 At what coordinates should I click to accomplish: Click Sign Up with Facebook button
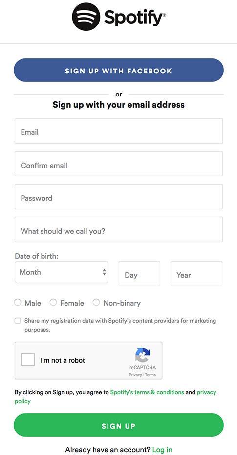(x=119, y=70)
